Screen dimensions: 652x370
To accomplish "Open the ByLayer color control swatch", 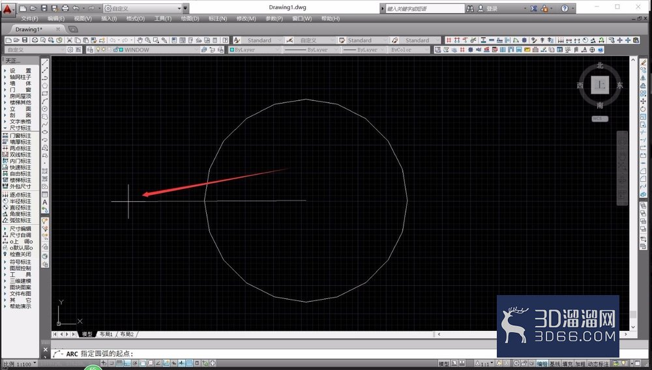I will [254, 50].
